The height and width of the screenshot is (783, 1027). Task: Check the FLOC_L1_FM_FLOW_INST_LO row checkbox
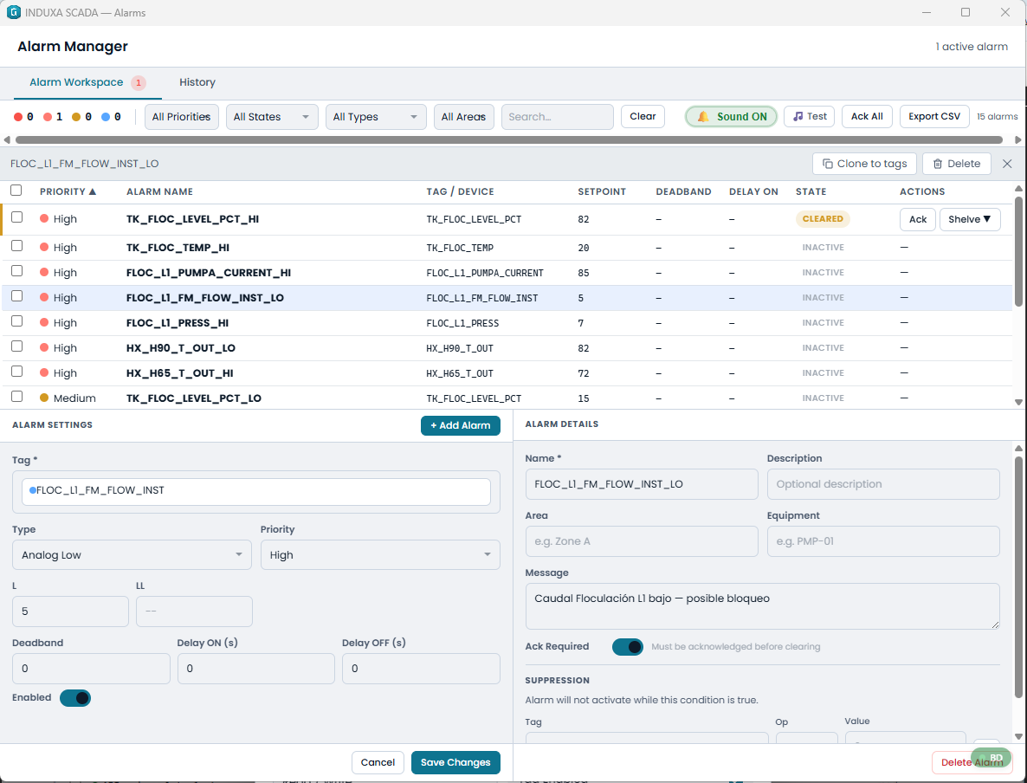click(x=17, y=296)
